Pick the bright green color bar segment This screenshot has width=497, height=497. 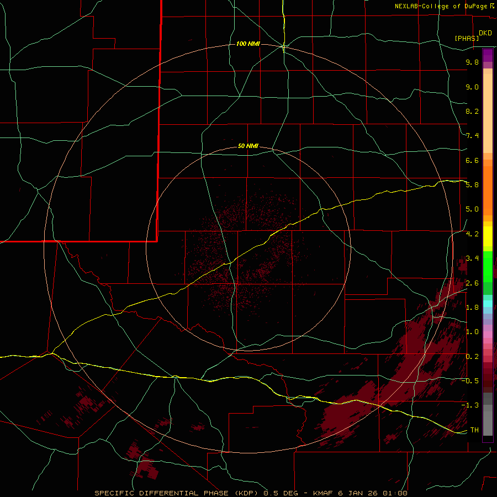click(488, 267)
